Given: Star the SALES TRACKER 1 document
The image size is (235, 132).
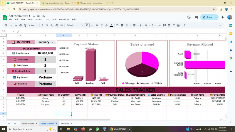Looking at the screenshot, I should click(34, 16).
